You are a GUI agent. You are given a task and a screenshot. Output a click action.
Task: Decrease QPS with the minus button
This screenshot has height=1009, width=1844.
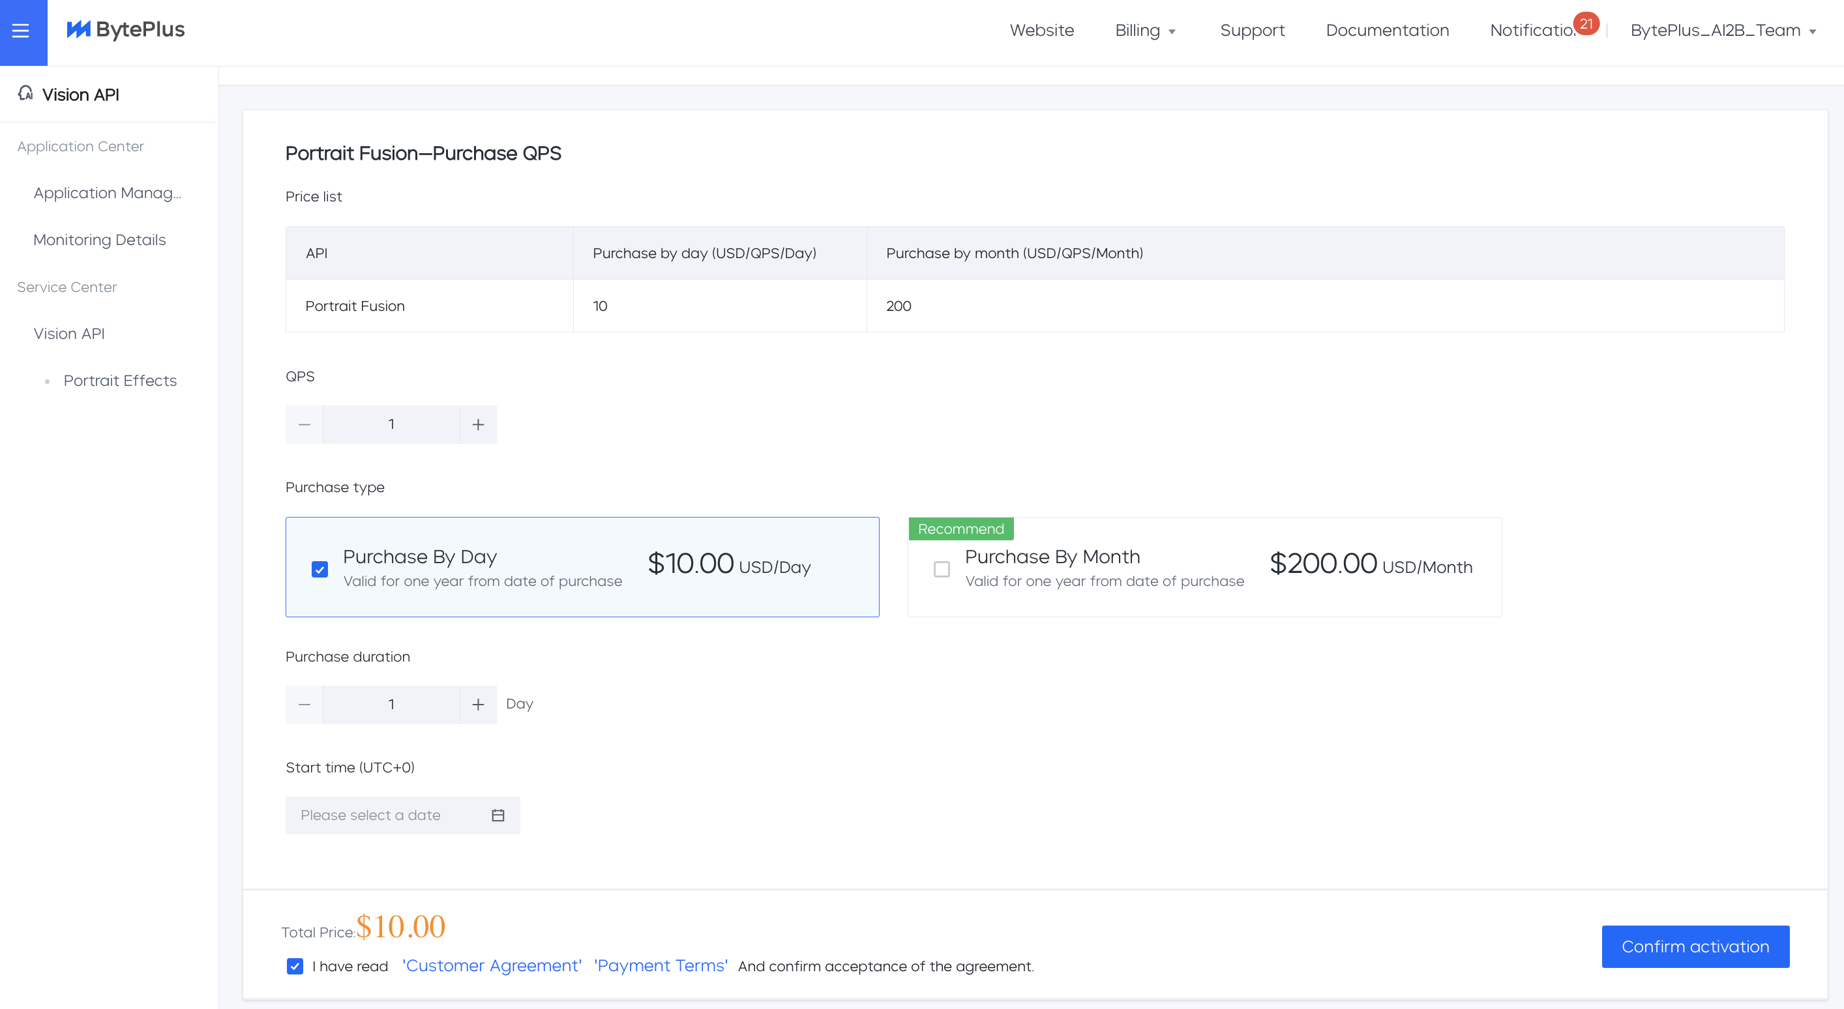point(305,424)
